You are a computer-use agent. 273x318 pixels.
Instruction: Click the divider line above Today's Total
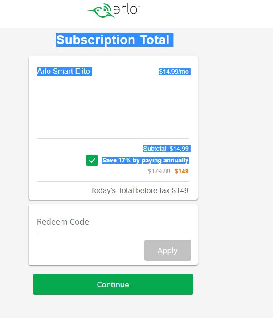pyautogui.click(x=113, y=182)
